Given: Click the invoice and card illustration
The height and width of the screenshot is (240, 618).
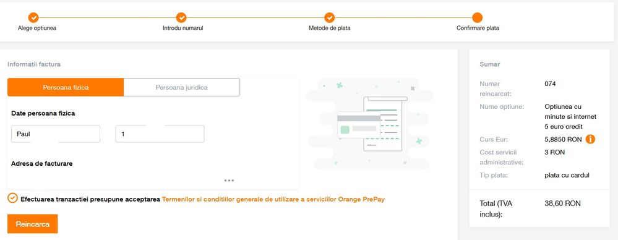Looking at the screenshot, I should (370, 124).
